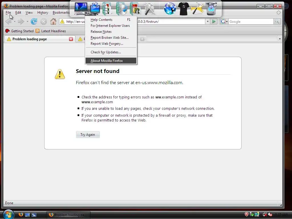Click the Done status bar text

[9, 203]
